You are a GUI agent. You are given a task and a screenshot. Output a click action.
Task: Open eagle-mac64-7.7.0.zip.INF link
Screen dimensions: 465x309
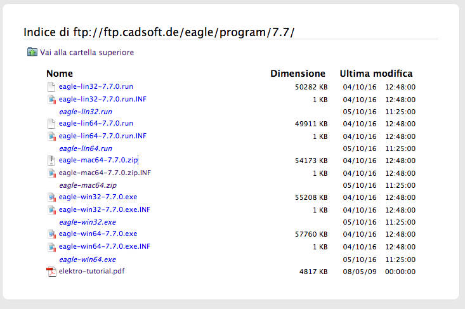click(105, 173)
